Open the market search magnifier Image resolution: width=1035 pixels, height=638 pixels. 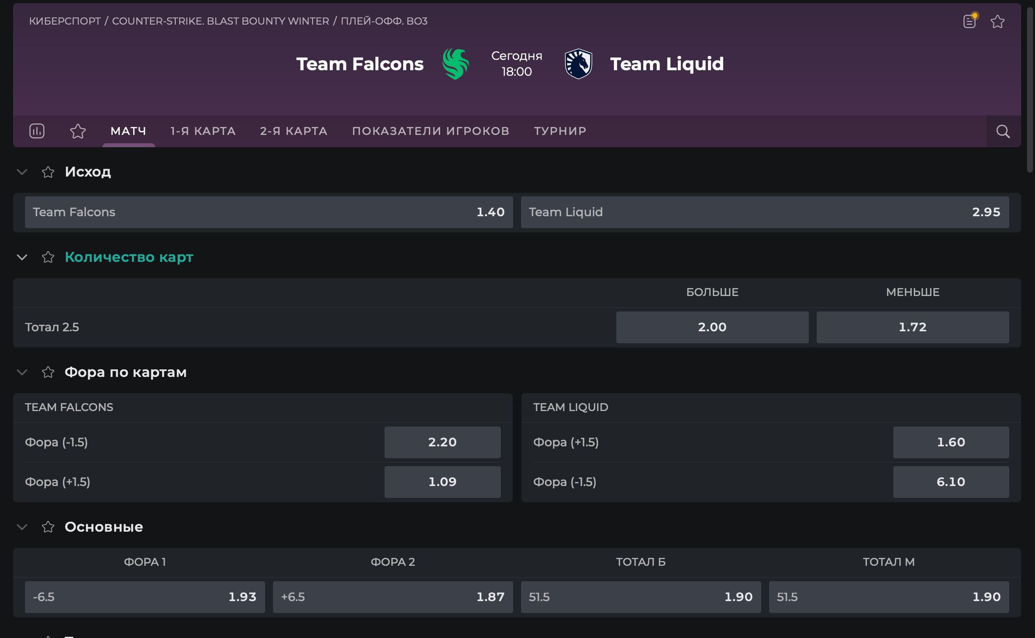pos(1003,132)
